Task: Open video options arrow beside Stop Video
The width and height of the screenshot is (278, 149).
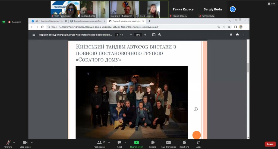Action: pyautogui.click(x=32, y=142)
